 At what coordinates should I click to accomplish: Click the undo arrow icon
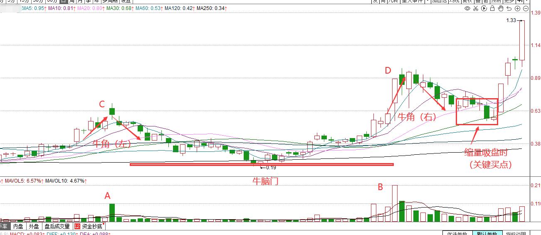[509, 8]
